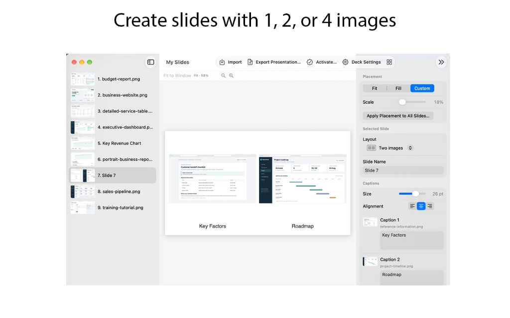Choose the Fill placement segment
Screen dimensions: 510x318
[398, 88]
